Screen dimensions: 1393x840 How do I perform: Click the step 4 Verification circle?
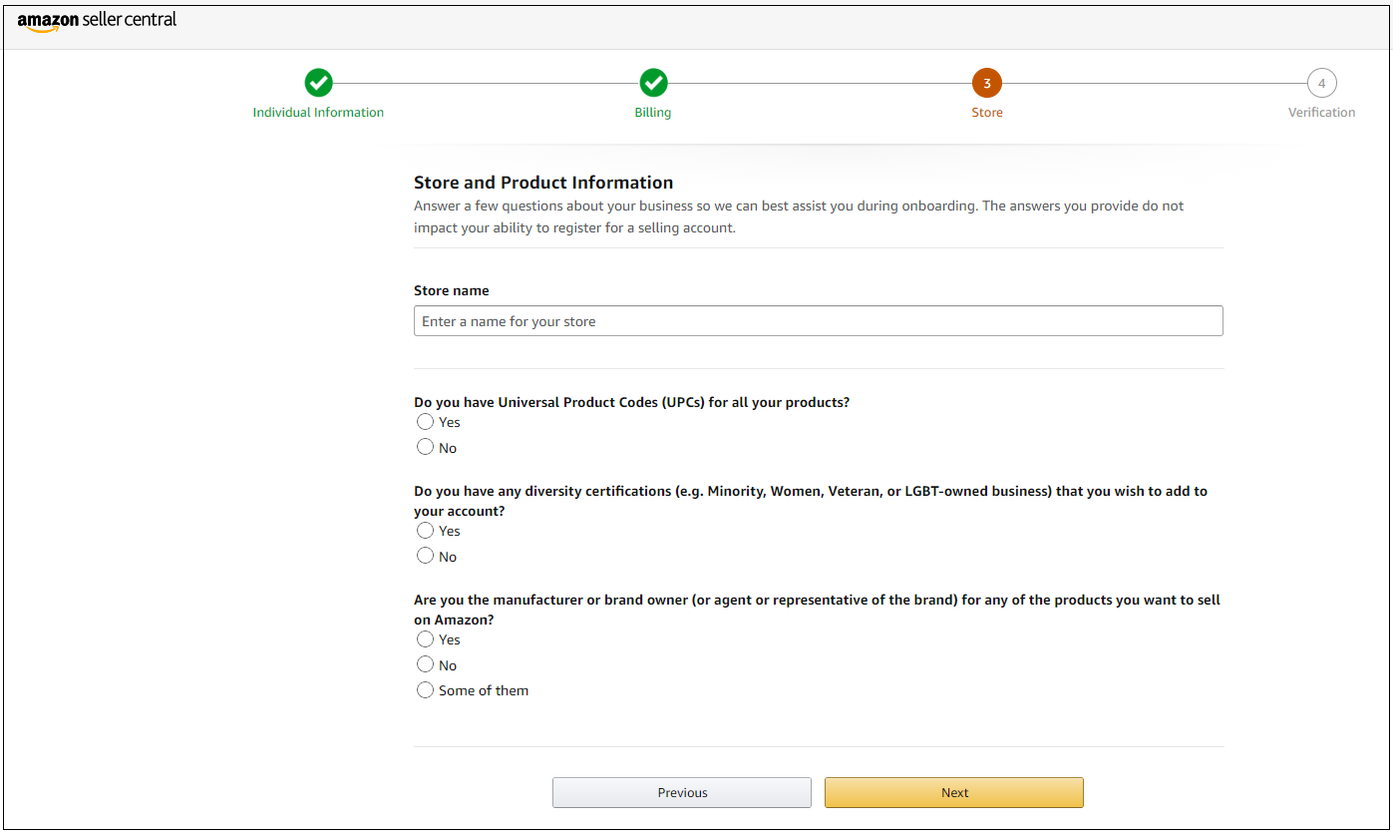click(1321, 83)
